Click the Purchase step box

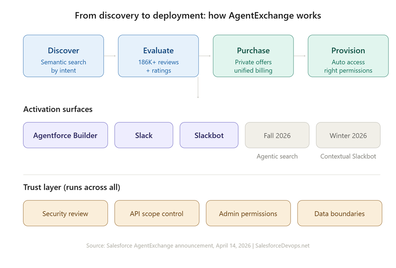tap(253, 56)
